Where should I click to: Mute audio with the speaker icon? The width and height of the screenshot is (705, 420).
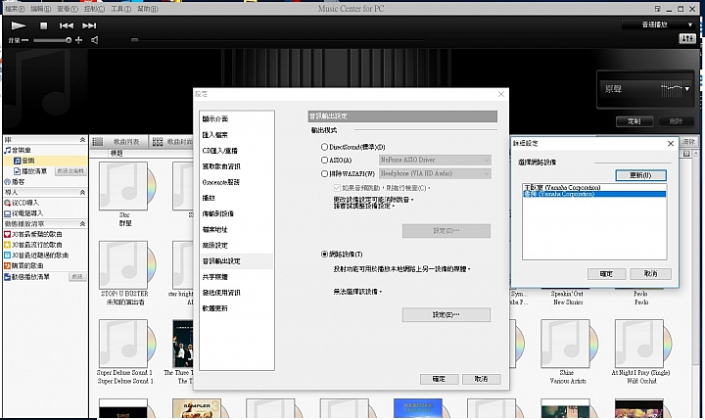[94, 40]
